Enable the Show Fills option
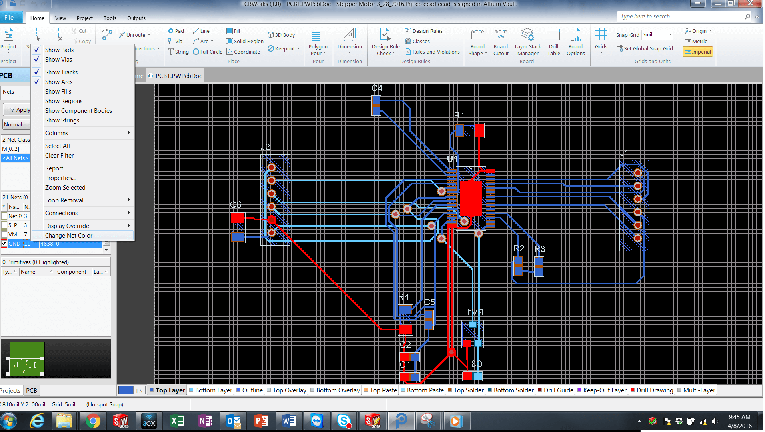 point(58,91)
